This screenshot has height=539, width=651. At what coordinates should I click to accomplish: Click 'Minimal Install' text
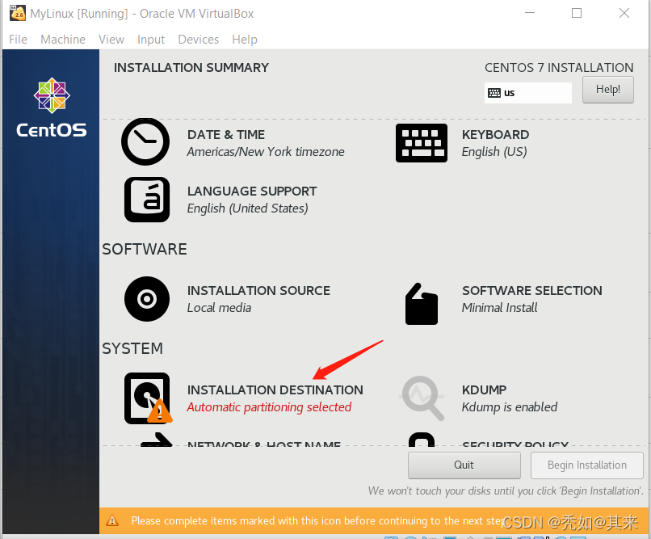499,308
